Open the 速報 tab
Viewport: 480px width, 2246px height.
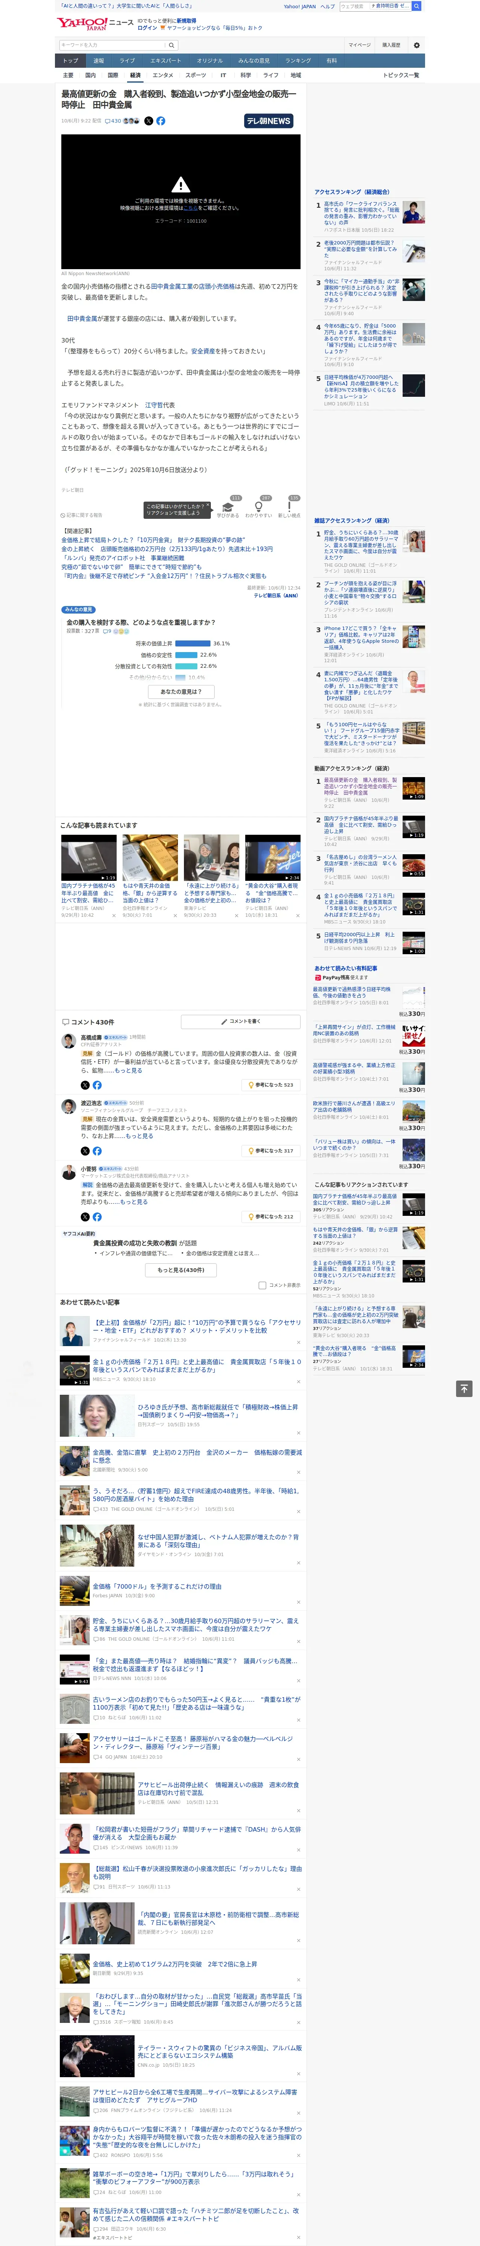click(x=98, y=61)
